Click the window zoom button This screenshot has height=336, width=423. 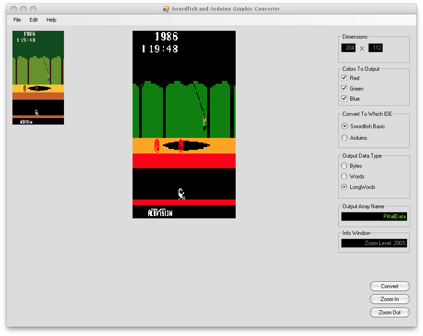click(33, 9)
